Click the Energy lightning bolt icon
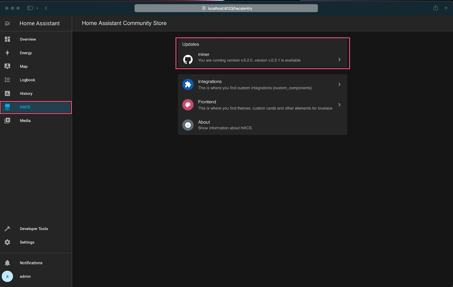Viewport: 453px width, 287px height. click(x=7, y=53)
